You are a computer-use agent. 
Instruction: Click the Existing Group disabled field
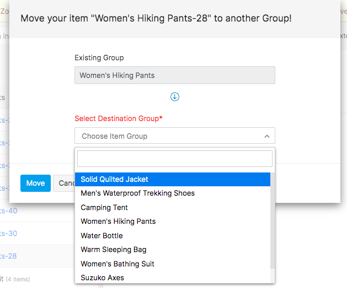click(x=174, y=75)
